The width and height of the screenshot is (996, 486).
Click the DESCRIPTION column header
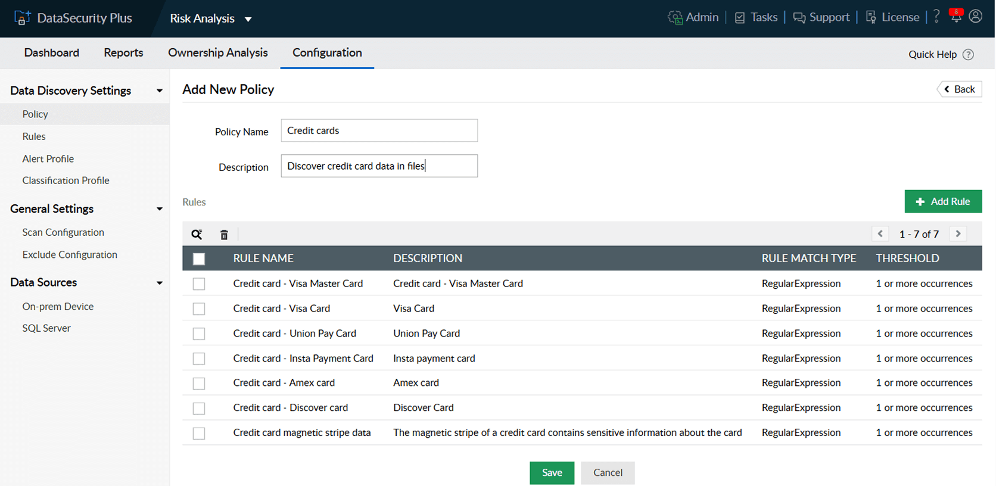coord(428,258)
